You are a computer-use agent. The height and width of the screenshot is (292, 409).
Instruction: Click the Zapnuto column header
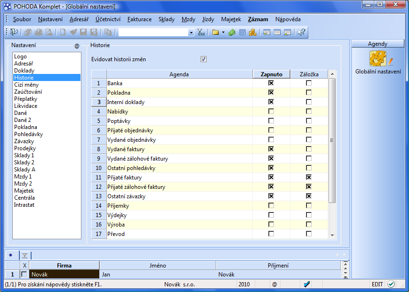271,74
